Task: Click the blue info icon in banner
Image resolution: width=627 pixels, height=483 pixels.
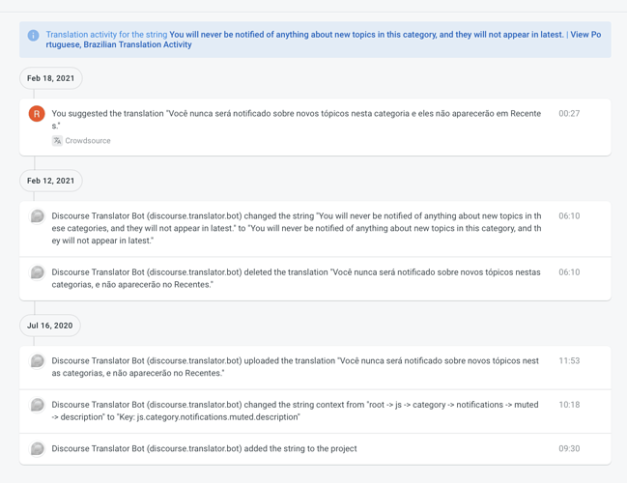Action: point(33,35)
